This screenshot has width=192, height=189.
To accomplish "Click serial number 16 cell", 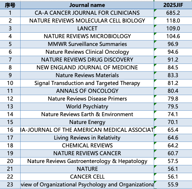I will (x=10, y=130).
